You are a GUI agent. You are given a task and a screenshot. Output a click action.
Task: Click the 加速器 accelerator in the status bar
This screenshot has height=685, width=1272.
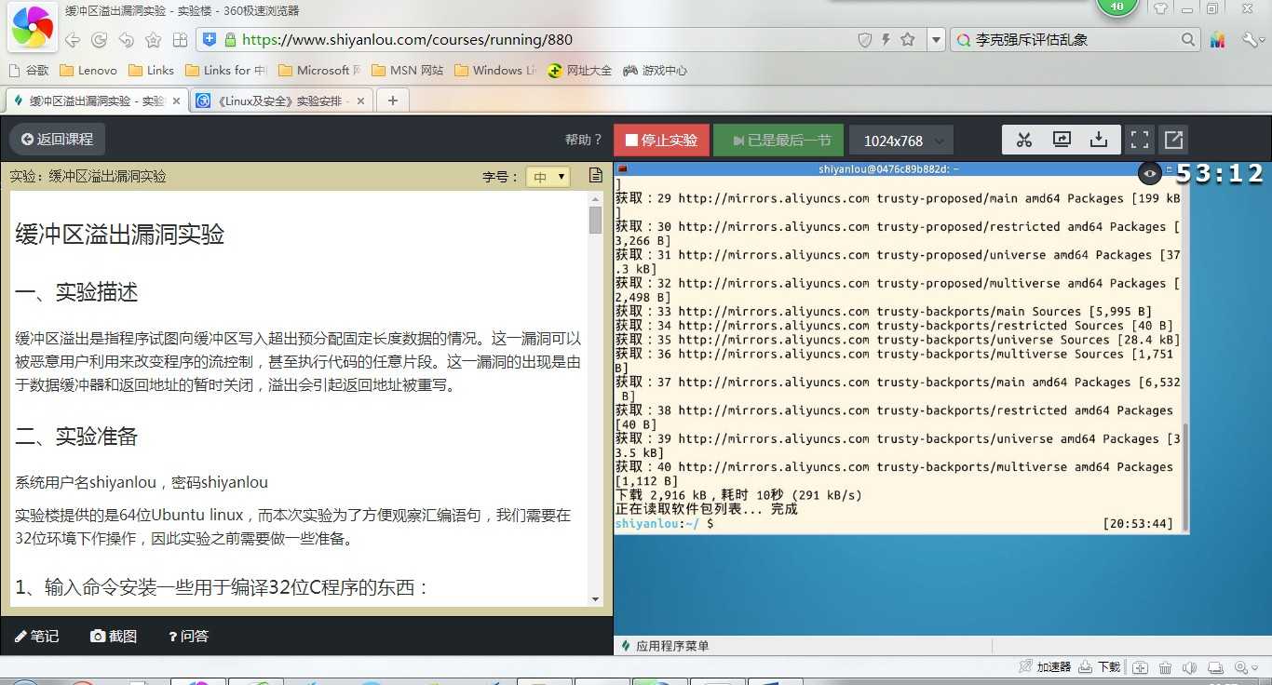(1045, 667)
